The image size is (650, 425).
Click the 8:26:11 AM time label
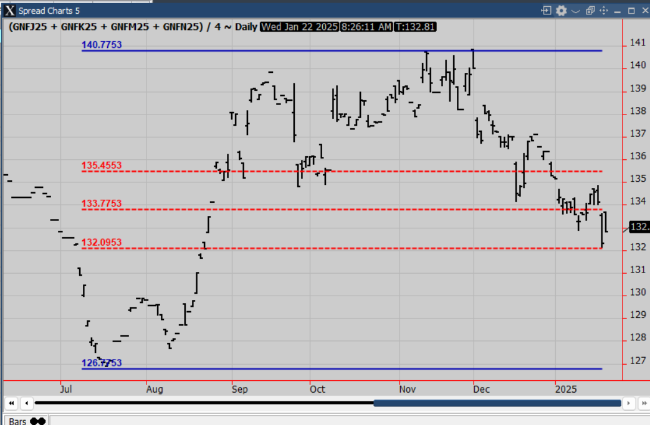click(366, 27)
